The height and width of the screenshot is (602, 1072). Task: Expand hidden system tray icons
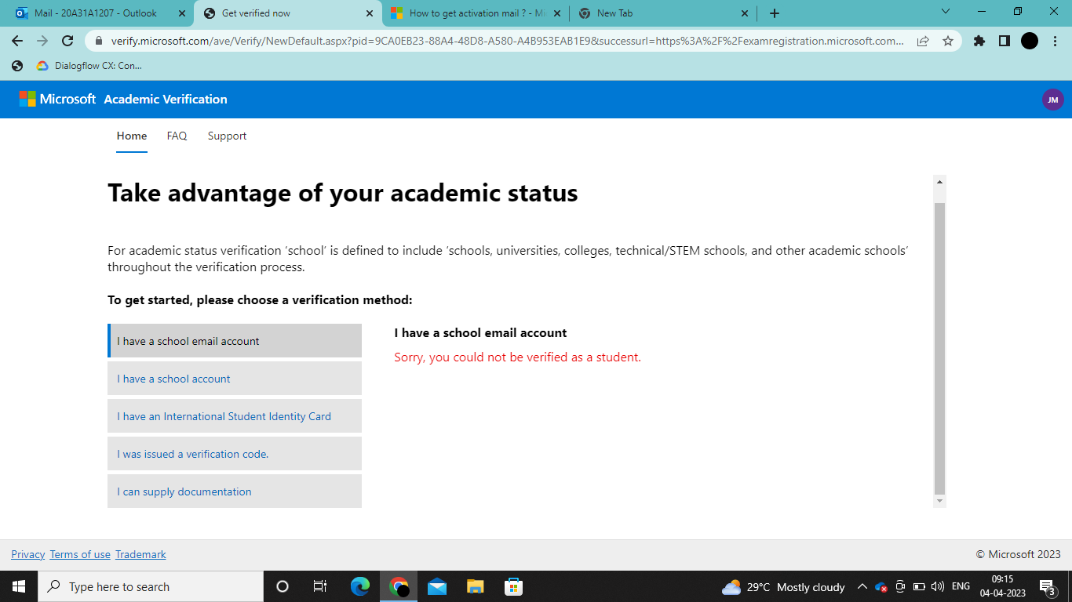click(x=862, y=586)
